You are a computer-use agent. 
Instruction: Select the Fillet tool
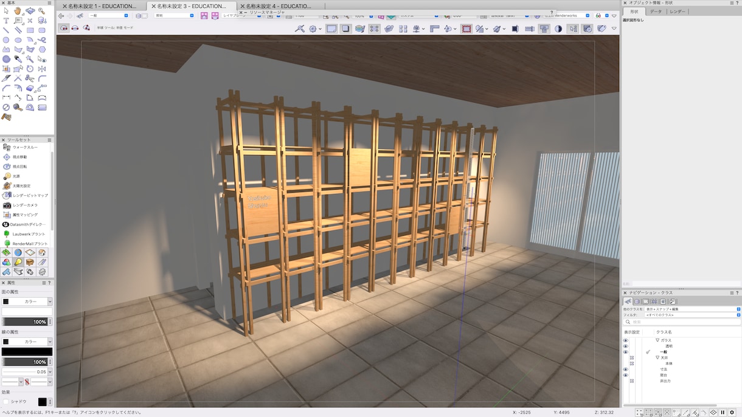[42, 78]
